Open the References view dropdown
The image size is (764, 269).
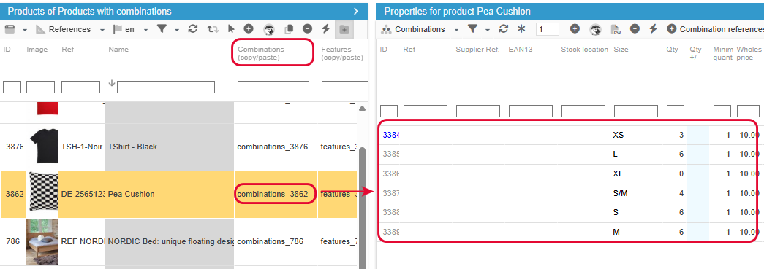102,30
